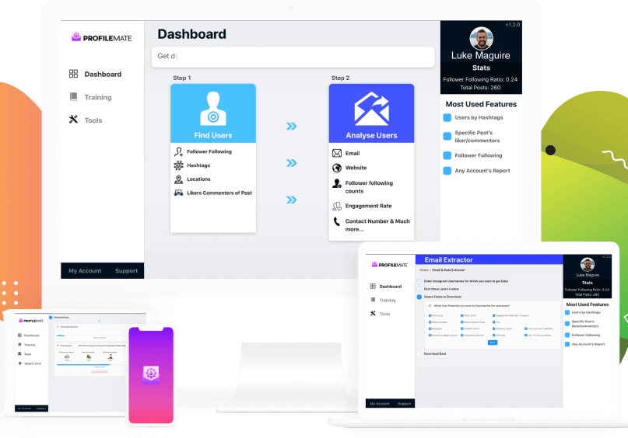Click the Follower following counts person icon
The width and height of the screenshot is (628, 438).
(x=337, y=183)
